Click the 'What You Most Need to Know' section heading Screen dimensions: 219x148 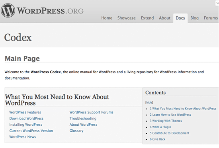point(57,100)
